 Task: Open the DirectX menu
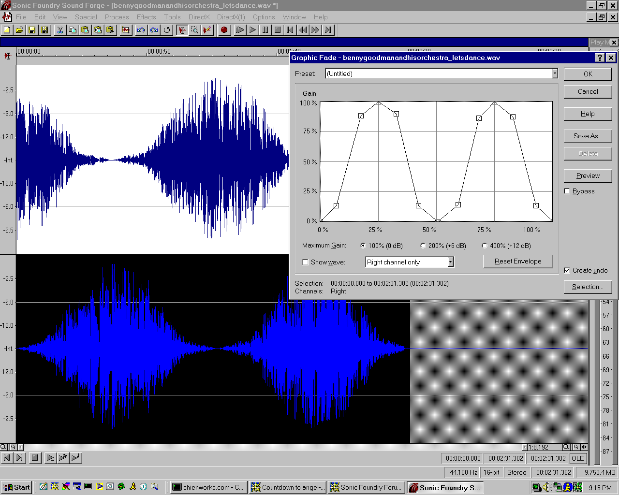(x=199, y=17)
